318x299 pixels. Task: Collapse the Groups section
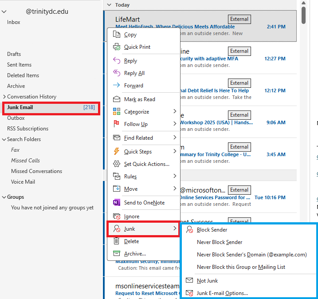(x=4, y=197)
